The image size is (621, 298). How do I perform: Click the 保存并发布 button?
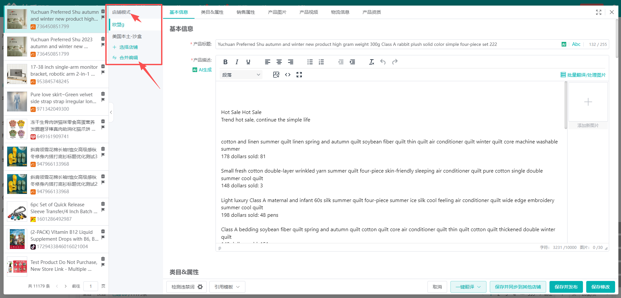pyautogui.click(x=566, y=287)
